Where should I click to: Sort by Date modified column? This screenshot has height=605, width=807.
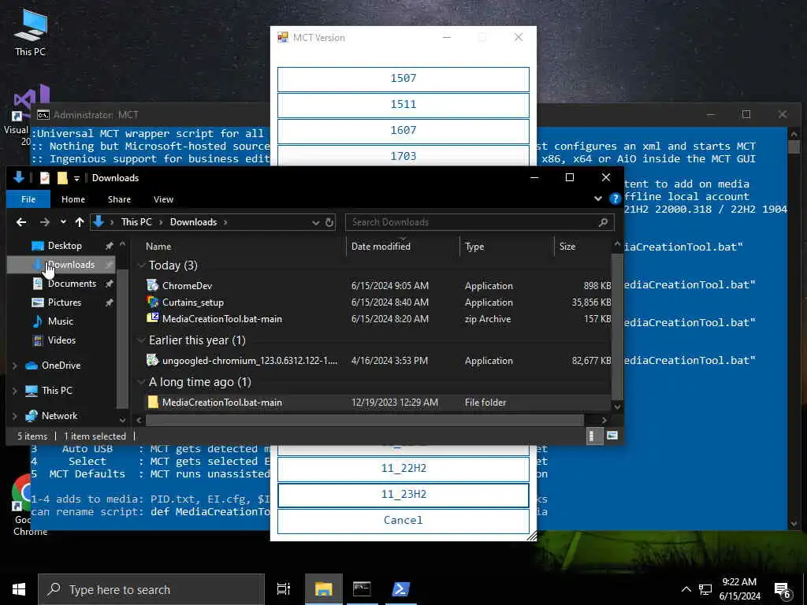click(x=403, y=247)
